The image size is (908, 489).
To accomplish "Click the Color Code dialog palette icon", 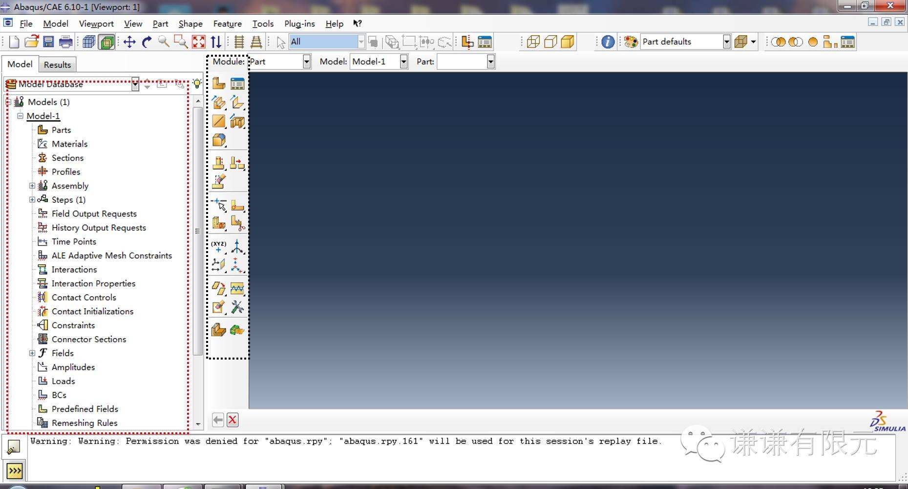I will [x=631, y=42].
